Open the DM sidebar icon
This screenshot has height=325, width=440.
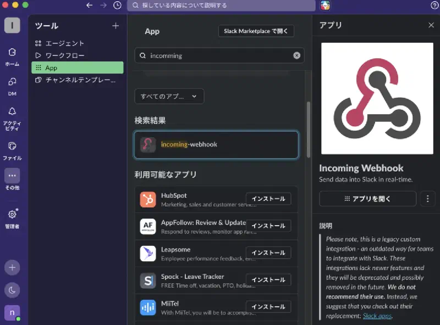tap(12, 87)
